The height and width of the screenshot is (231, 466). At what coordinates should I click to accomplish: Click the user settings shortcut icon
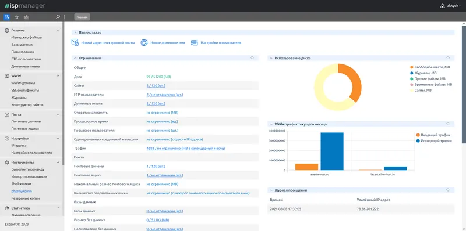pyautogui.click(x=195, y=42)
